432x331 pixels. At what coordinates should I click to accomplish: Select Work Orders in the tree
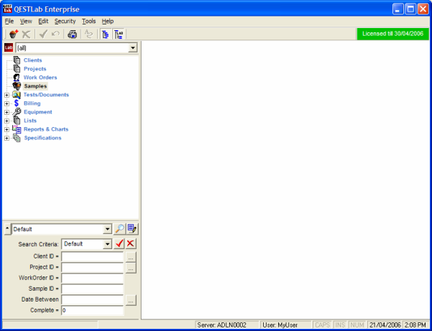coord(40,78)
